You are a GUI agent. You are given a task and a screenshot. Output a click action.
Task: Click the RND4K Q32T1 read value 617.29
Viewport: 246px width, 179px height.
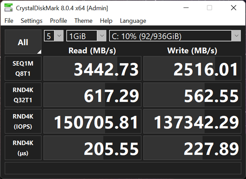pos(92,95)
